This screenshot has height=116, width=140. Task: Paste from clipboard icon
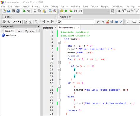pyautogui.click(x=44, y=11)
